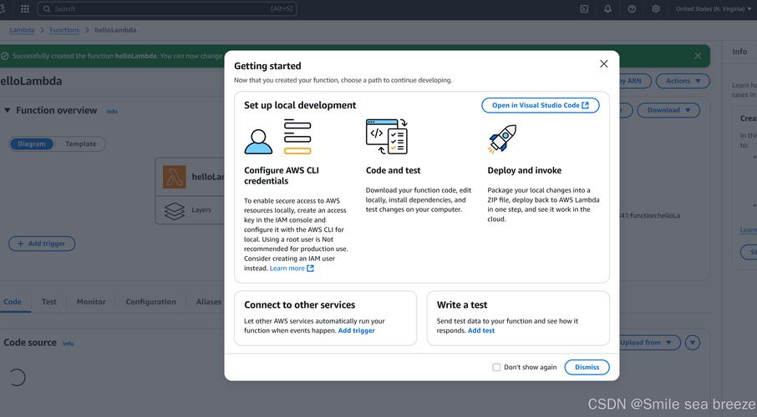The width and height of the screenshot is (757, 417).
Task: Click the Add test link
Action: [481, 330]
